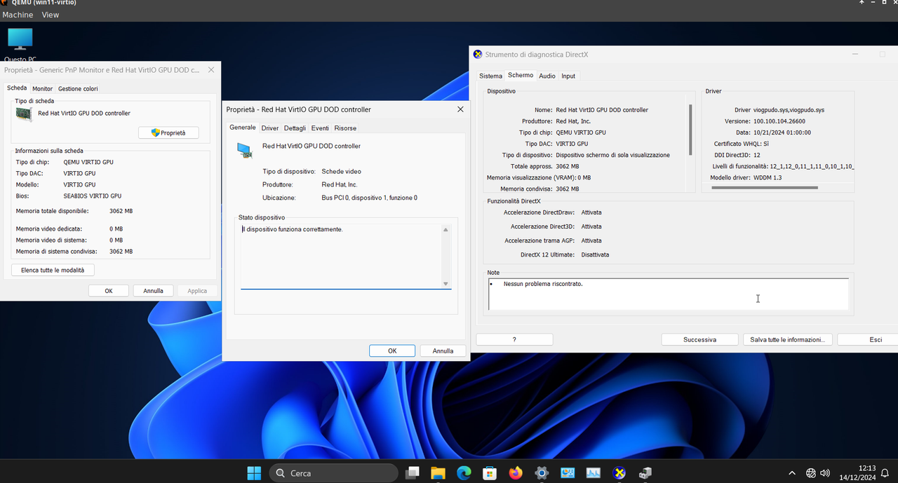Click the Control Panel icon in the taskbar

click(x=568, y=473)
